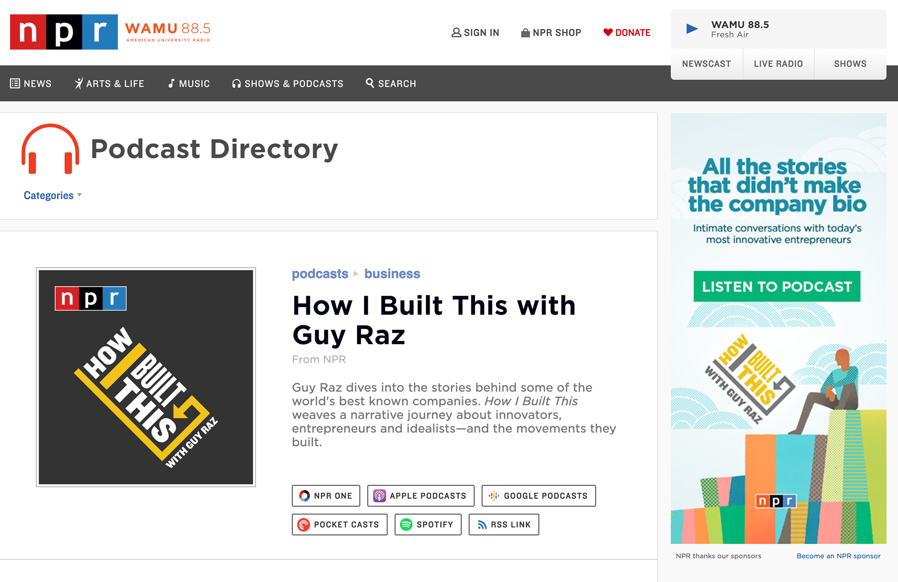The height and width of the screenshot is (582, 898).
Task: Click the Spotify green icon
Action: pyautogui.click(x=406, y=525)
